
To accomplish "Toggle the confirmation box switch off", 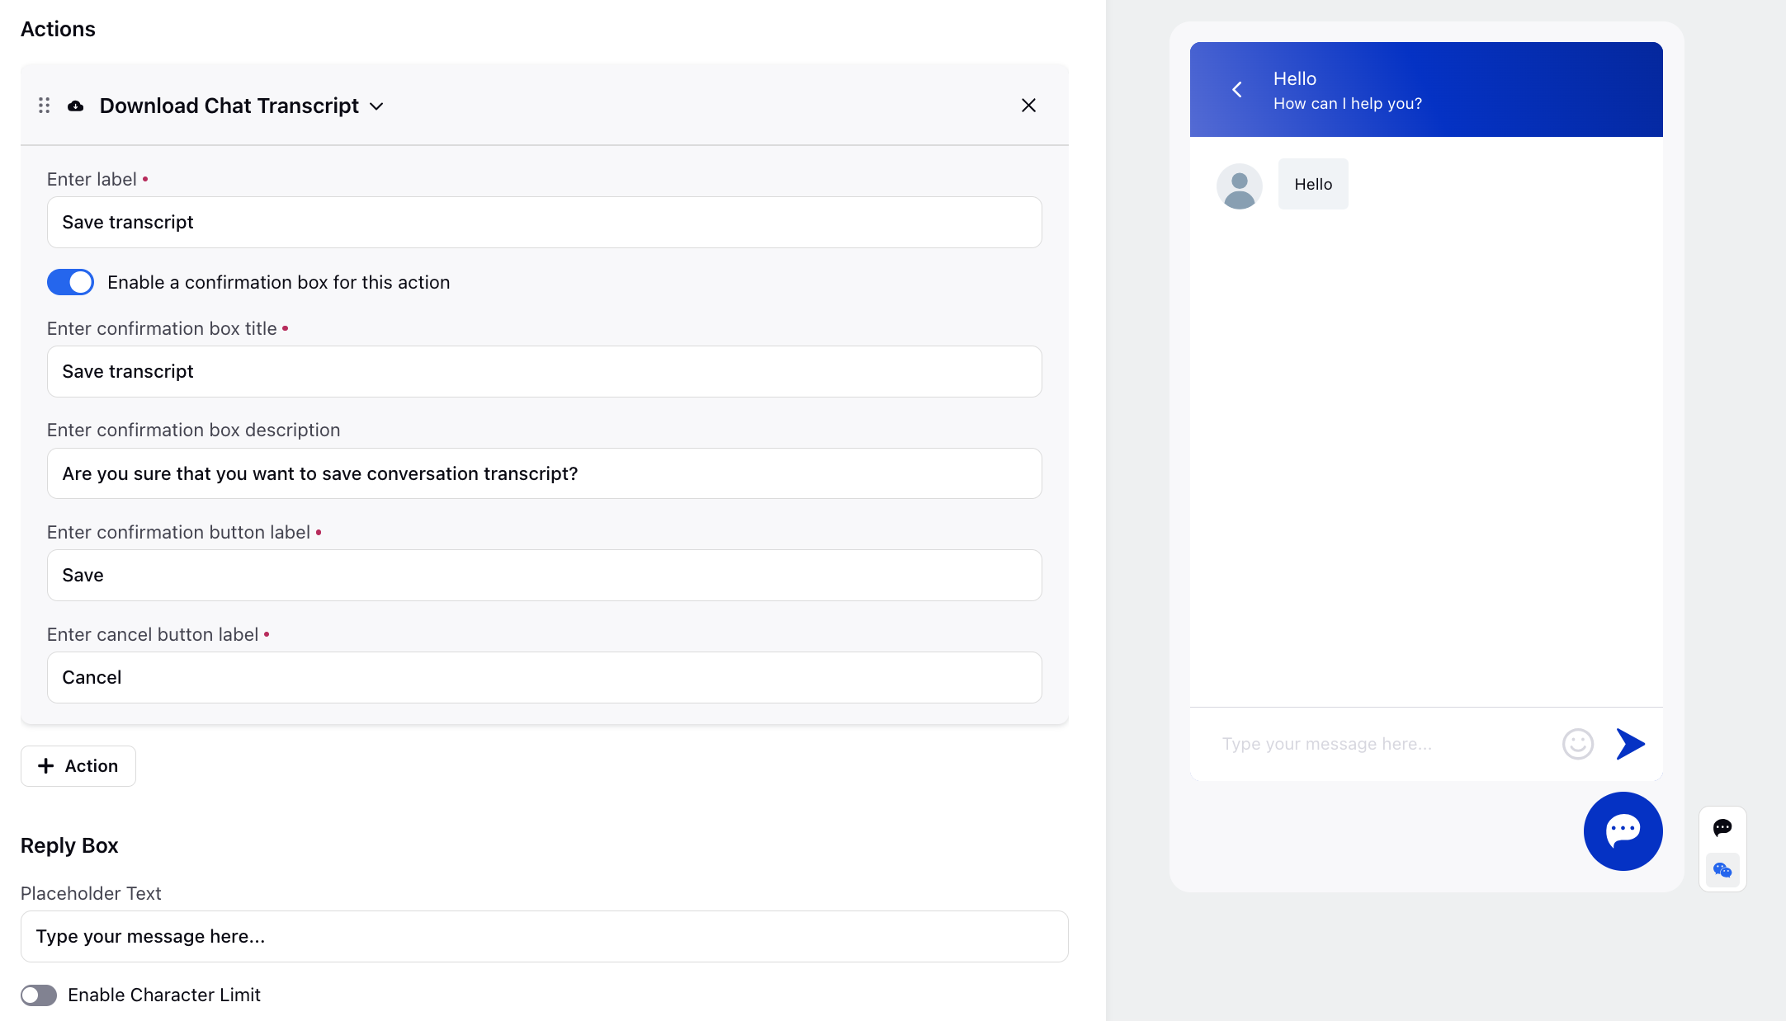I will [70, 282].
